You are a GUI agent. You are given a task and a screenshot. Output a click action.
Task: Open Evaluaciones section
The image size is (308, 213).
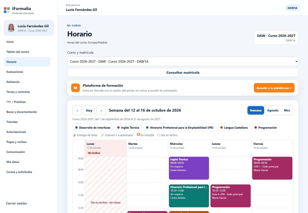point(27,72)
